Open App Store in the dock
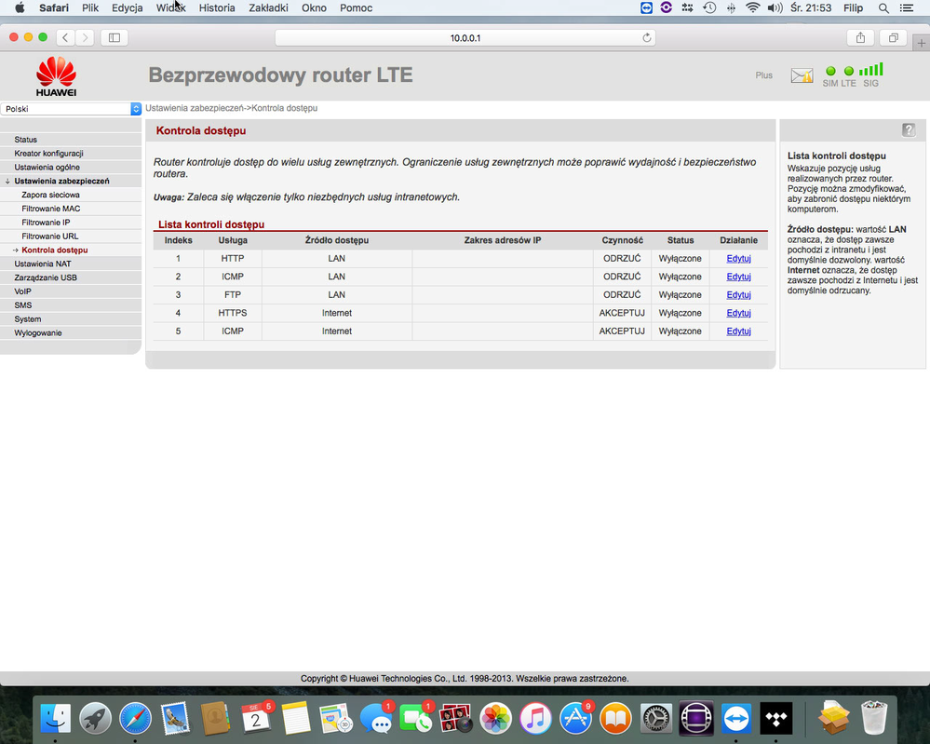 [576, 719]
